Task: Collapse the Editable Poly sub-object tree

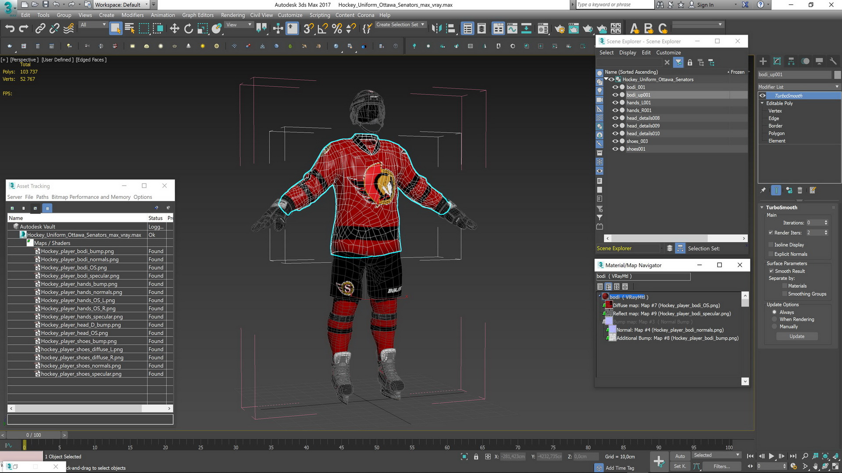Action: pyautogui.click(x=762, y=103)
